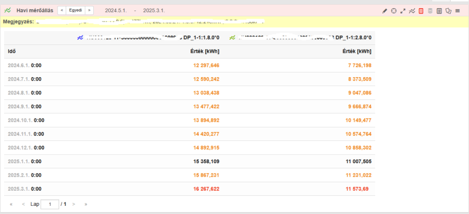Click value 13 477,422

206,106
